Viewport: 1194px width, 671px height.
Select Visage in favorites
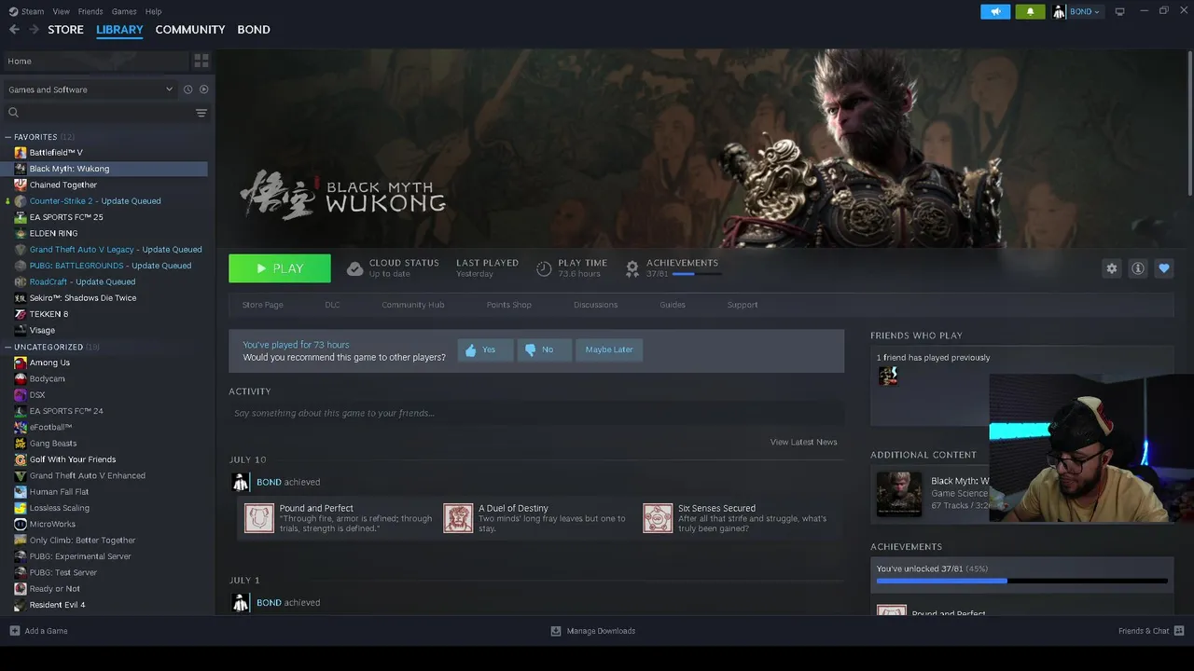(x=42, y=330)
